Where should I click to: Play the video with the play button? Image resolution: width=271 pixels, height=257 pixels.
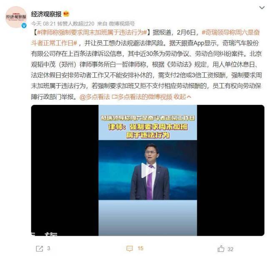click(147, 171)
